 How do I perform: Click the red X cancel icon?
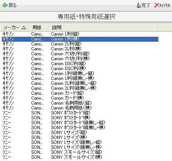coord(157,6)
